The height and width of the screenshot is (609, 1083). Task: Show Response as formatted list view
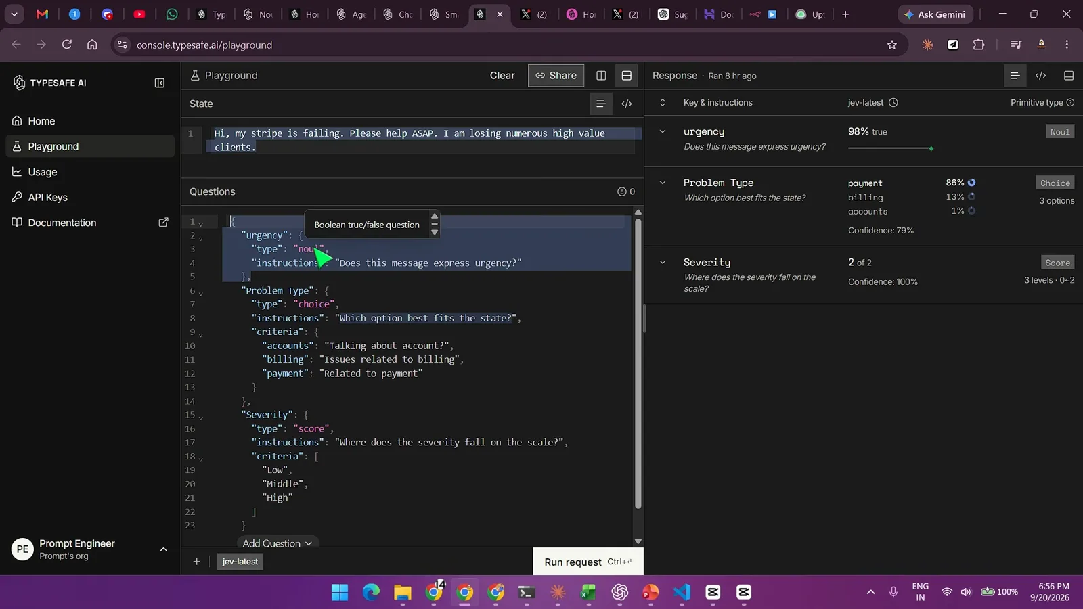tap(1015, 76)
